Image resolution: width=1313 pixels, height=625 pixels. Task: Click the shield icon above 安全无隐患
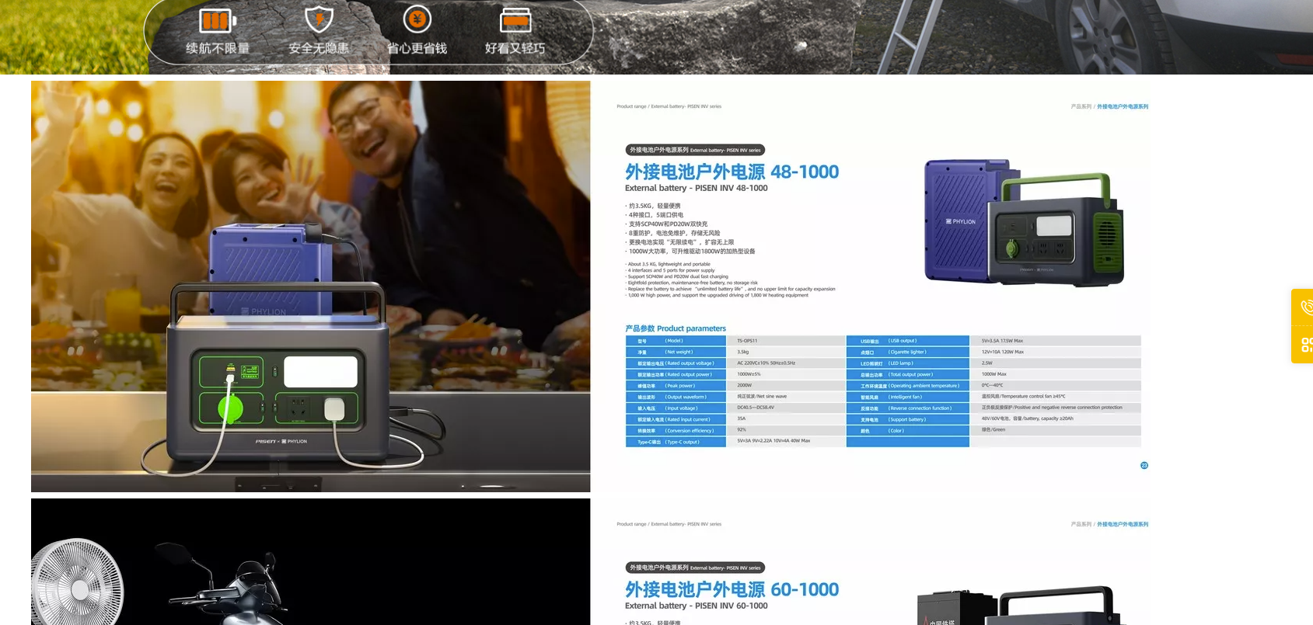pyautogui.click(x=319, y=19)
